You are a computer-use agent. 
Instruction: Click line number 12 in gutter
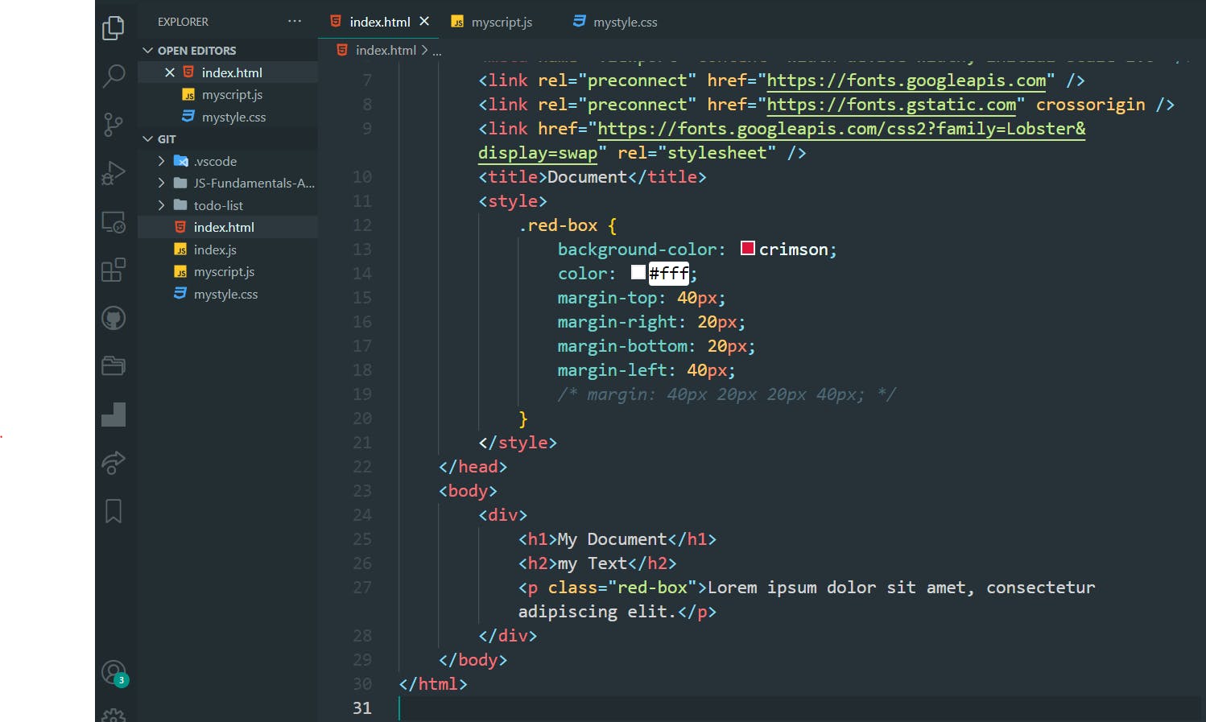coord(362,225)
